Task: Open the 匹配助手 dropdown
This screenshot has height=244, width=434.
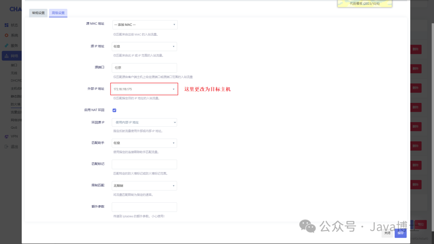Action: point(144,143)
